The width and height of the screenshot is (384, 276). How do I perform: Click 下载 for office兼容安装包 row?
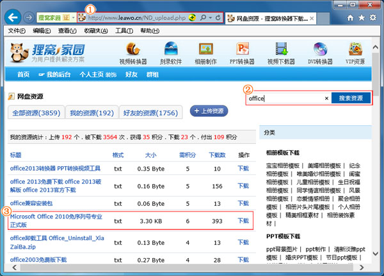pos(243,203)
